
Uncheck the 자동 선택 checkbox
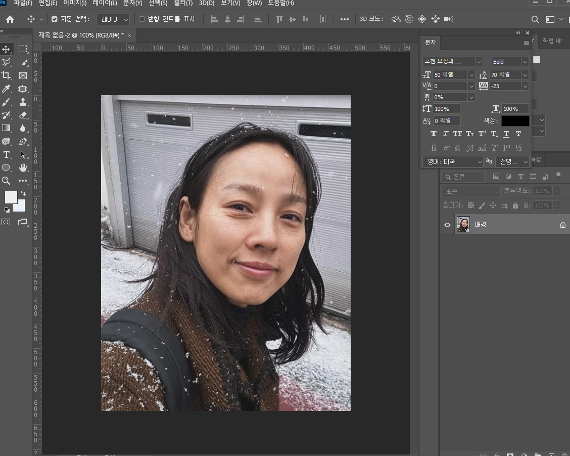55,19
